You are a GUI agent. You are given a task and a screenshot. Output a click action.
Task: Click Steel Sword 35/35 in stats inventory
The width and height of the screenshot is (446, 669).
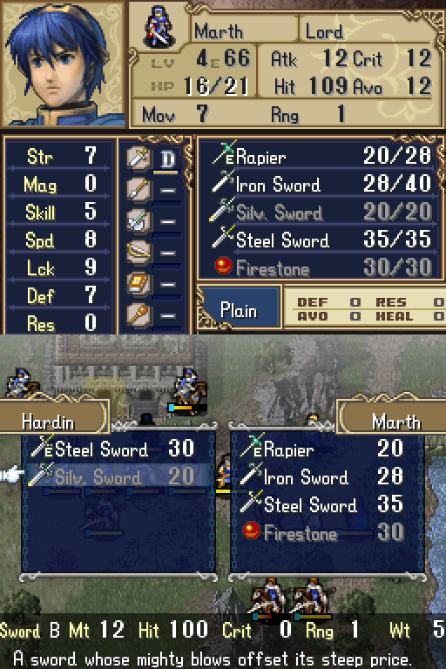pyautogui.click(x=319, y=240)
